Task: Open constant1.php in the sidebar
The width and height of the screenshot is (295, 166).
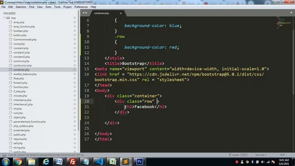Action: click(22, 53)
